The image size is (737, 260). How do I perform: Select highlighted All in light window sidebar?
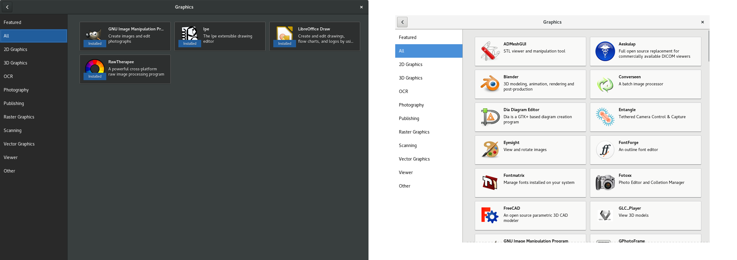click(429, 51)
